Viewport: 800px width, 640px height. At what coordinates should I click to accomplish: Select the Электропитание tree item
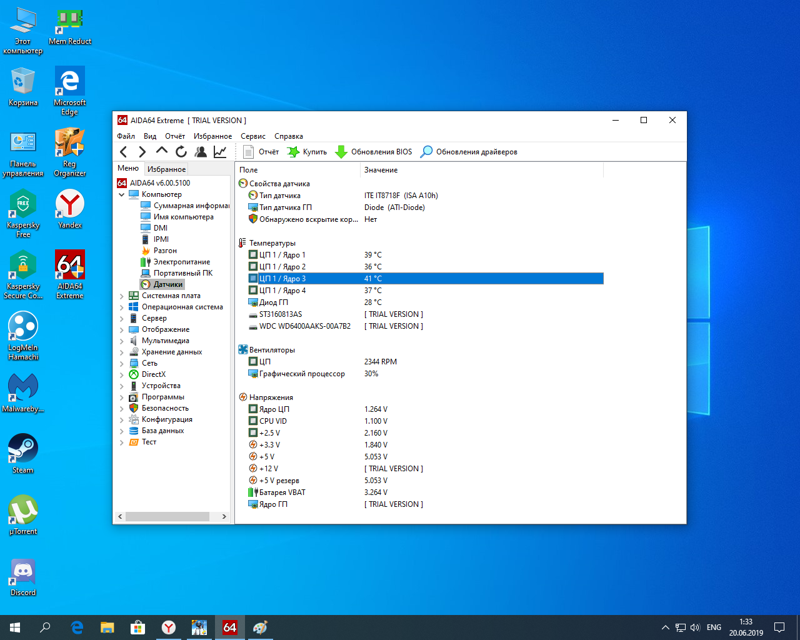pyautogui.click(x=176, y=262)
